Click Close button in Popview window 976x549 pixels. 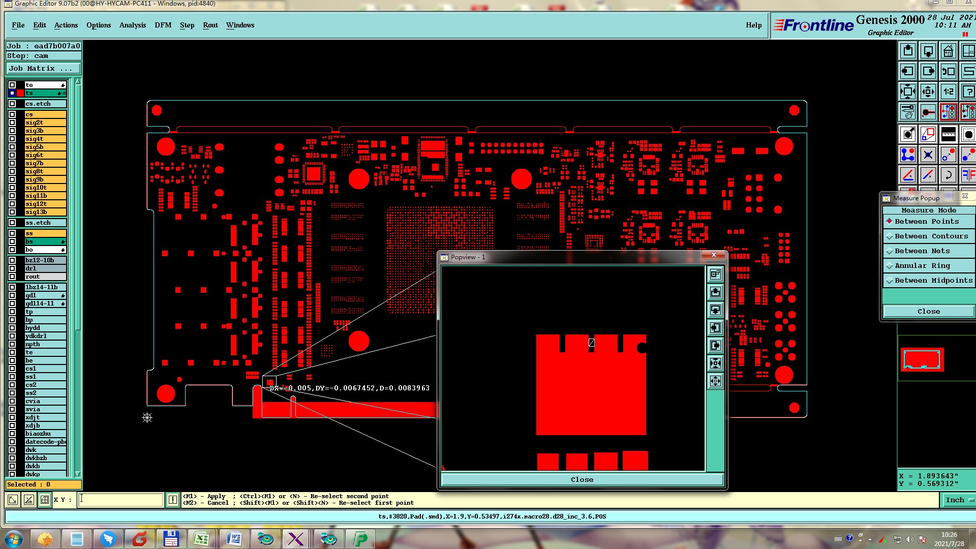pos(582,480)
